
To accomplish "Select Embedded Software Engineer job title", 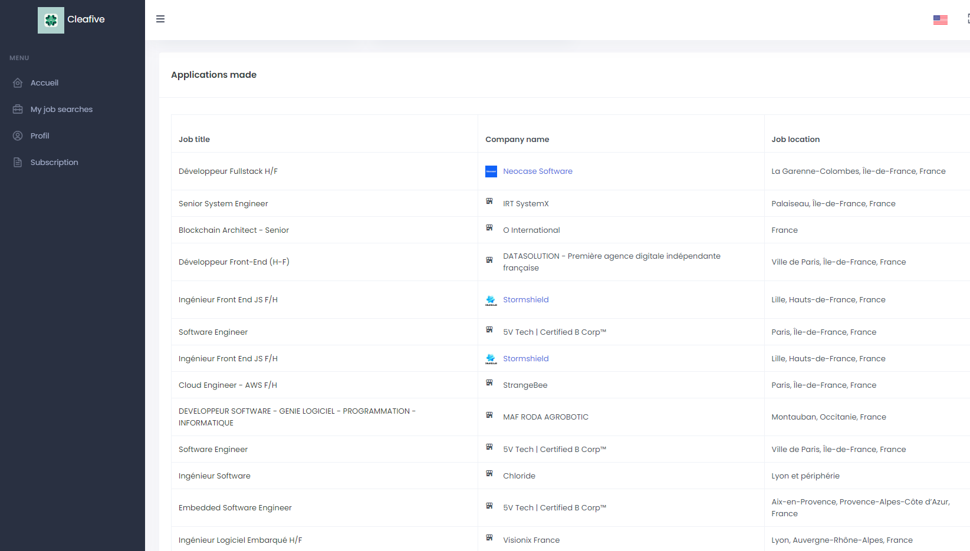I will (235, 507).
